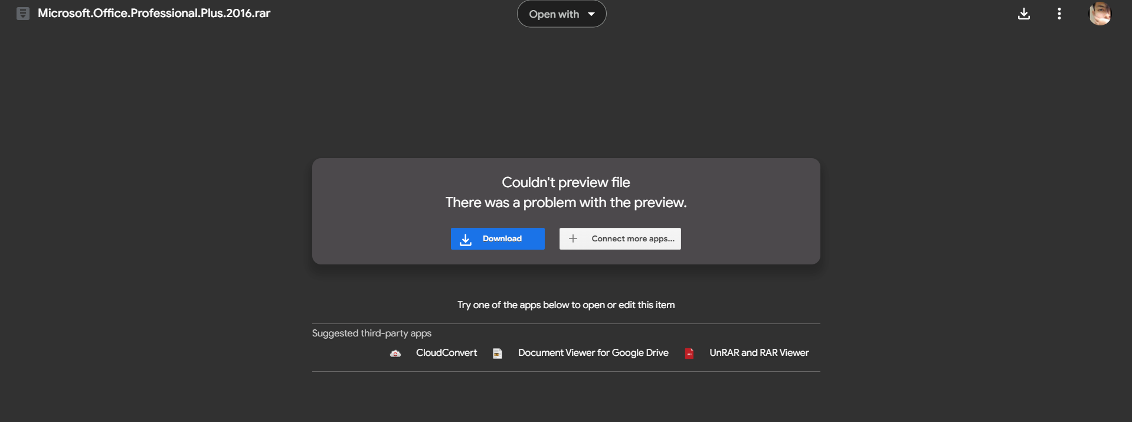Click the Suggested third-party apps label
This screenshot has height=422, width=1132.
(371, 333)
